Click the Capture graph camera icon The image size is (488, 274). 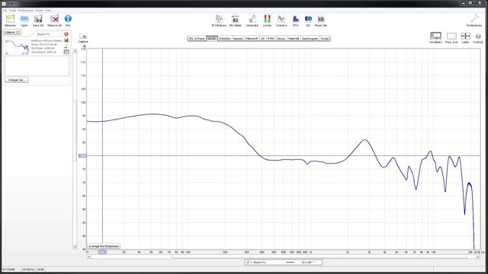[x=83, y=37]
